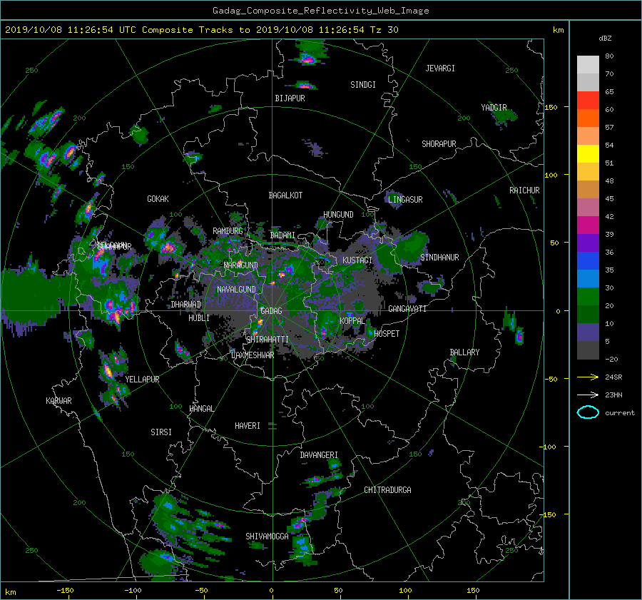The image size is (642, 600).
Task: Select the bright yellow swatch near 54 dBZ
Action: click(588, 153)
